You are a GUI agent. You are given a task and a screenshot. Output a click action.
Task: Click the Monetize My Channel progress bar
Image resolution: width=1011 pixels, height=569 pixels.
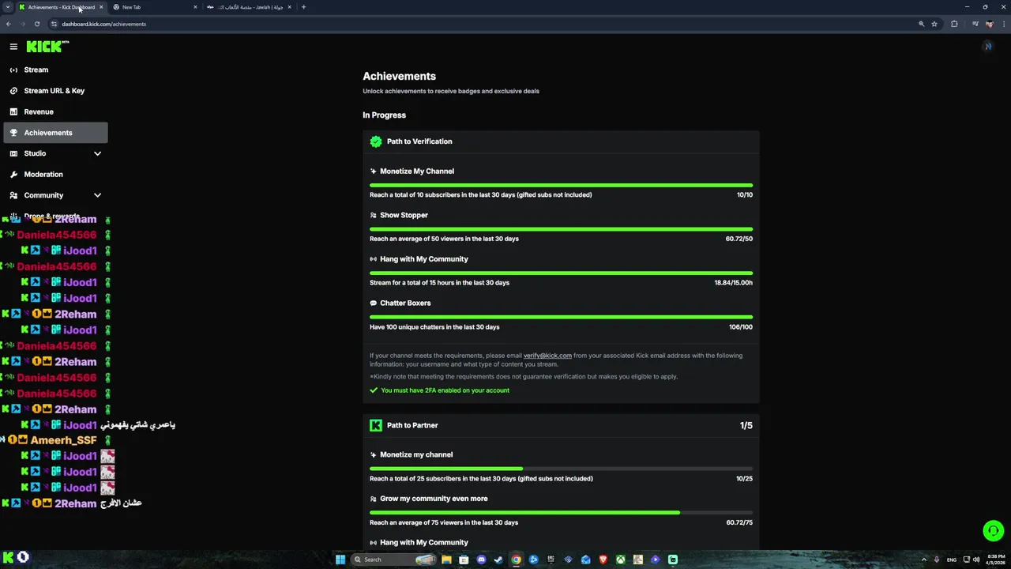click(x=561, y=186)
